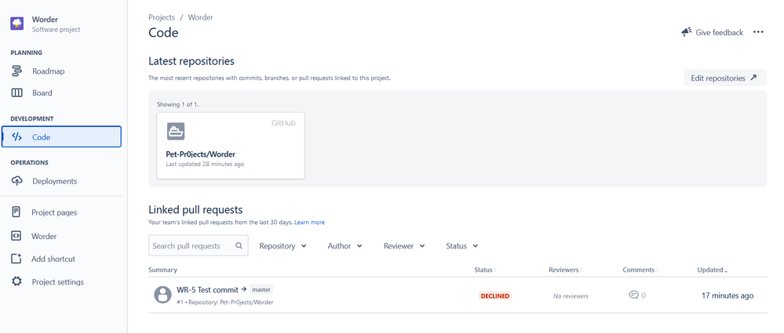Click the Give feedback megaphone icon
The image size is (784, 333).
(687, 32)
